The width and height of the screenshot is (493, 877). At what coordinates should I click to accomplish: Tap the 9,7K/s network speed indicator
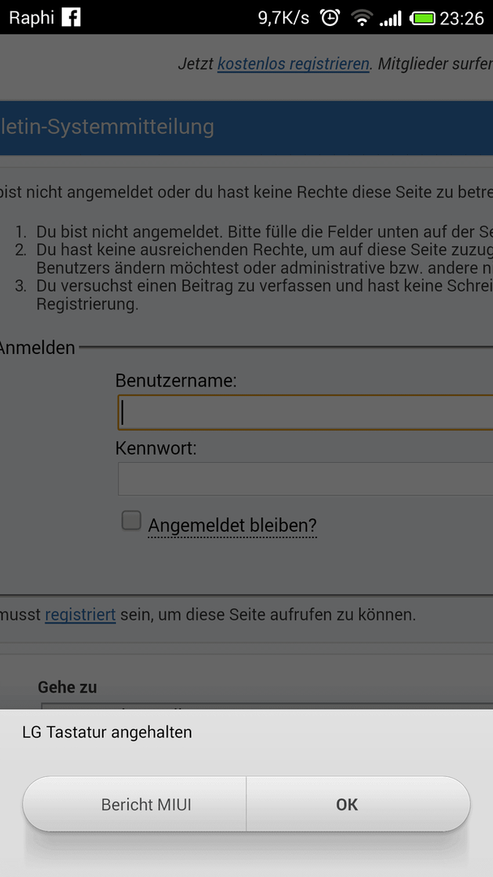click(x=283, y=18)
